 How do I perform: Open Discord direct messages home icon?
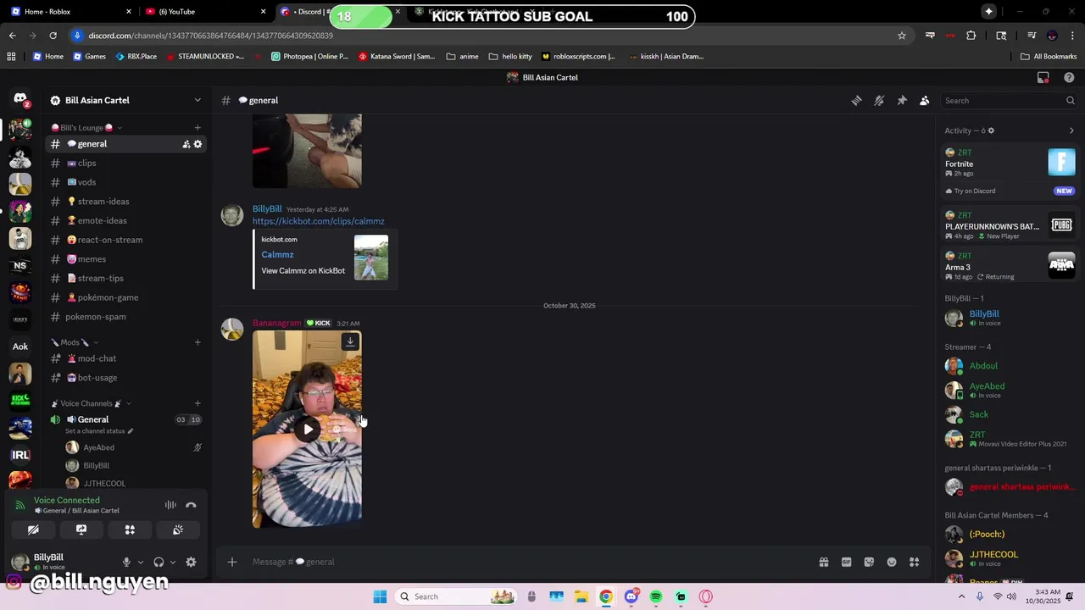(20, 100)
